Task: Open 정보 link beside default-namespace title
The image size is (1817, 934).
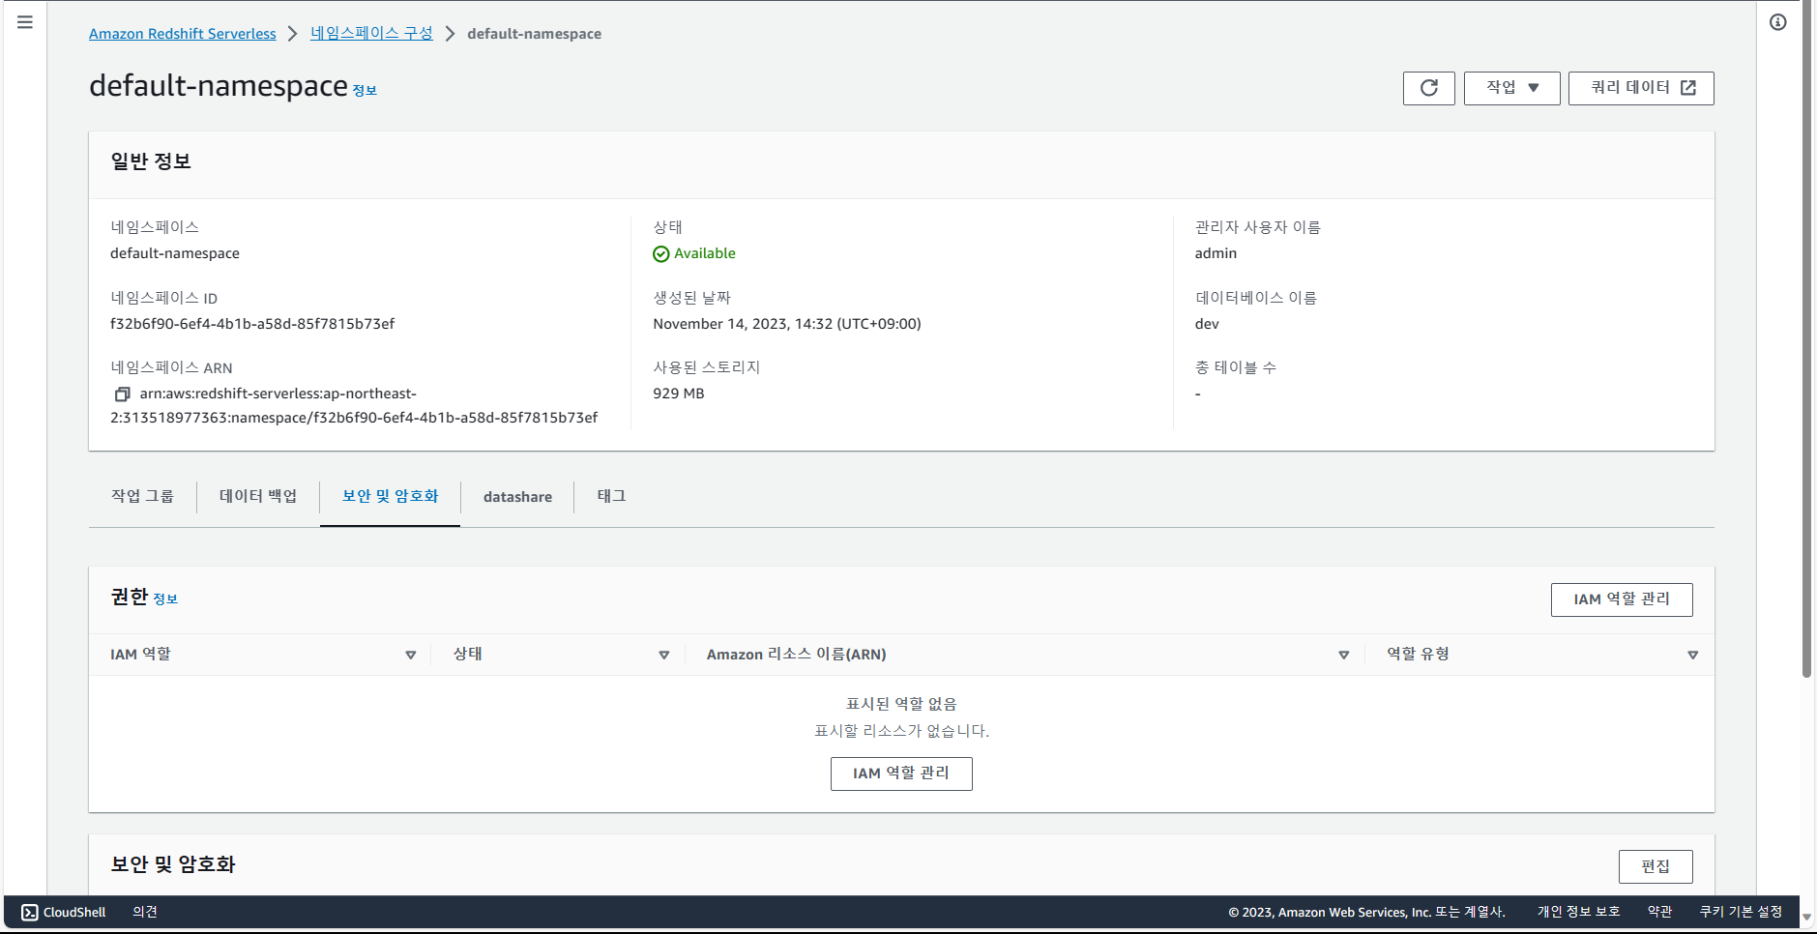Action: point(365,91)
